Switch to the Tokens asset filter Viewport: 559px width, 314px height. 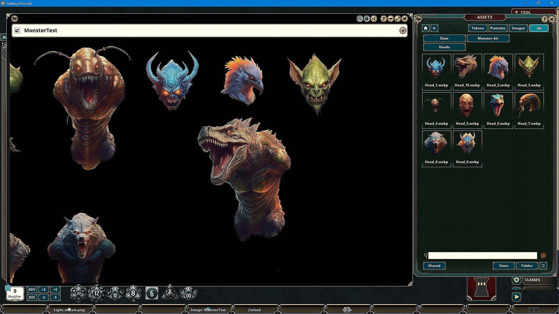pos(477,28)
